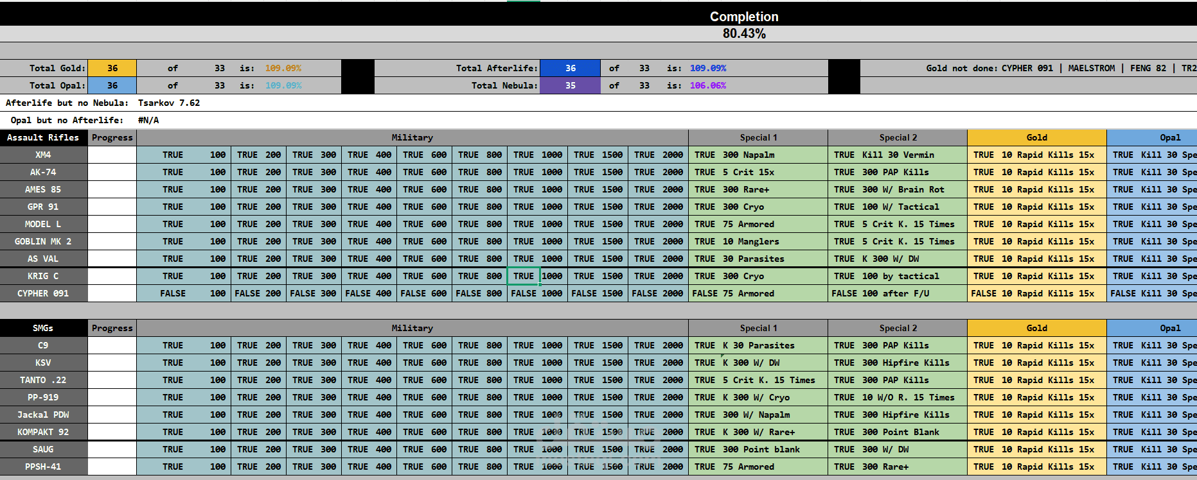Select the SAUG weapon name cell
Image resolution: width=1197 pixels, height=480 pixels.
pos(44,449)
